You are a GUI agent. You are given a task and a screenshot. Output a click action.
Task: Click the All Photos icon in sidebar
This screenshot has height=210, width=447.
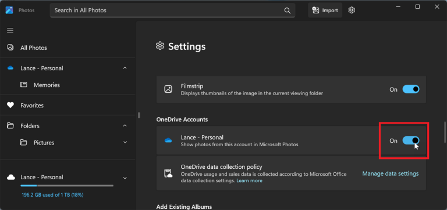click(x=10, y=48)
